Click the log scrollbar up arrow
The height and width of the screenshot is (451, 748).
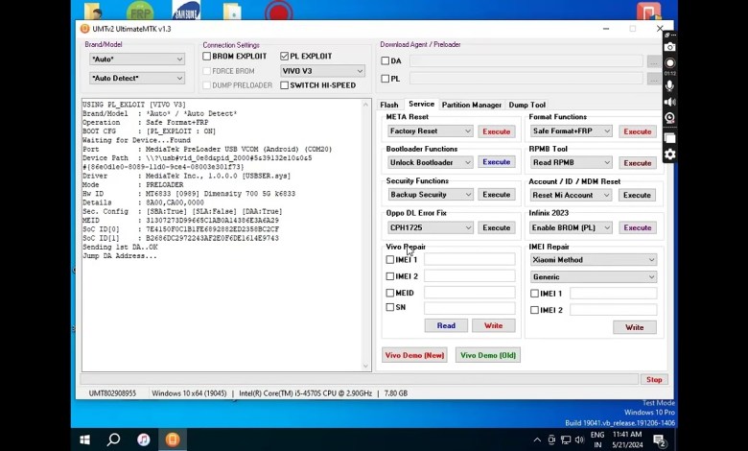[x=366, y=105]
